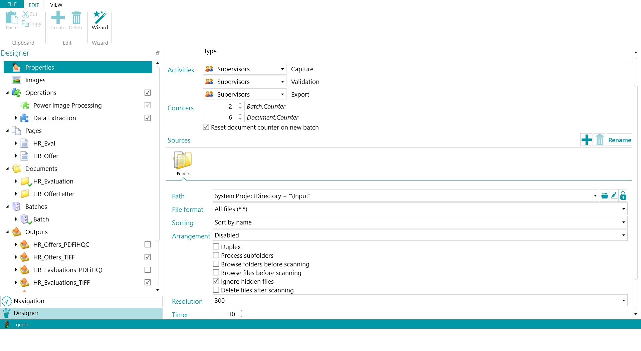This screenshot has width=641, height=351.
Task: Increase the Timer value
Action: click(242, 311)
